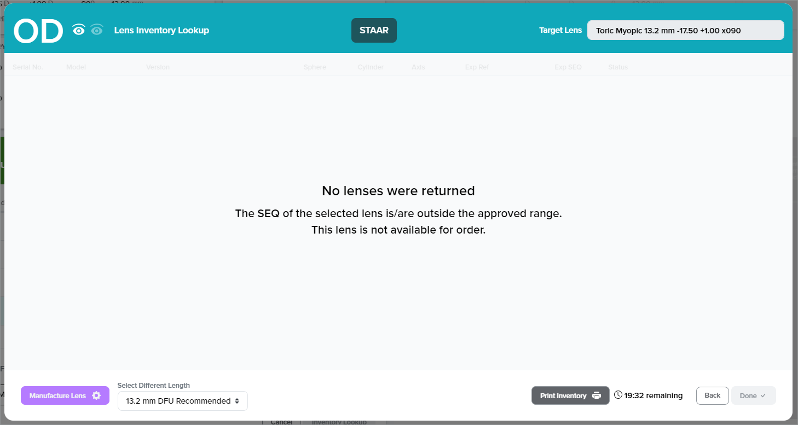Image resolution: width=798 pixels, height=425 pixels.
Task: Click the Axis column header
Action: pos(418,67)
